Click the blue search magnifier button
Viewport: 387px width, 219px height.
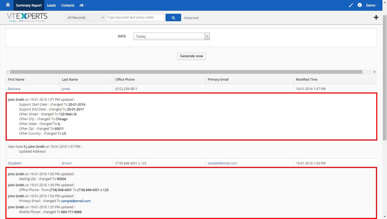pos(173,17)
